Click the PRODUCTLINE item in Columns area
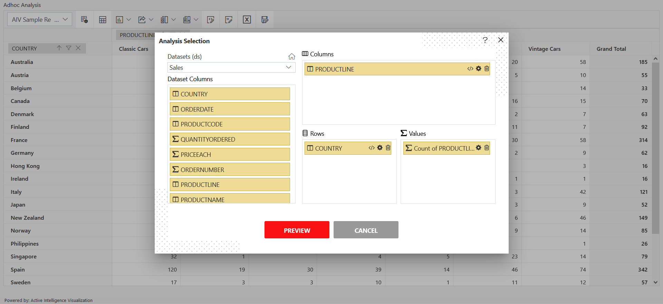The image size is (663, 304). coord(397,69)
